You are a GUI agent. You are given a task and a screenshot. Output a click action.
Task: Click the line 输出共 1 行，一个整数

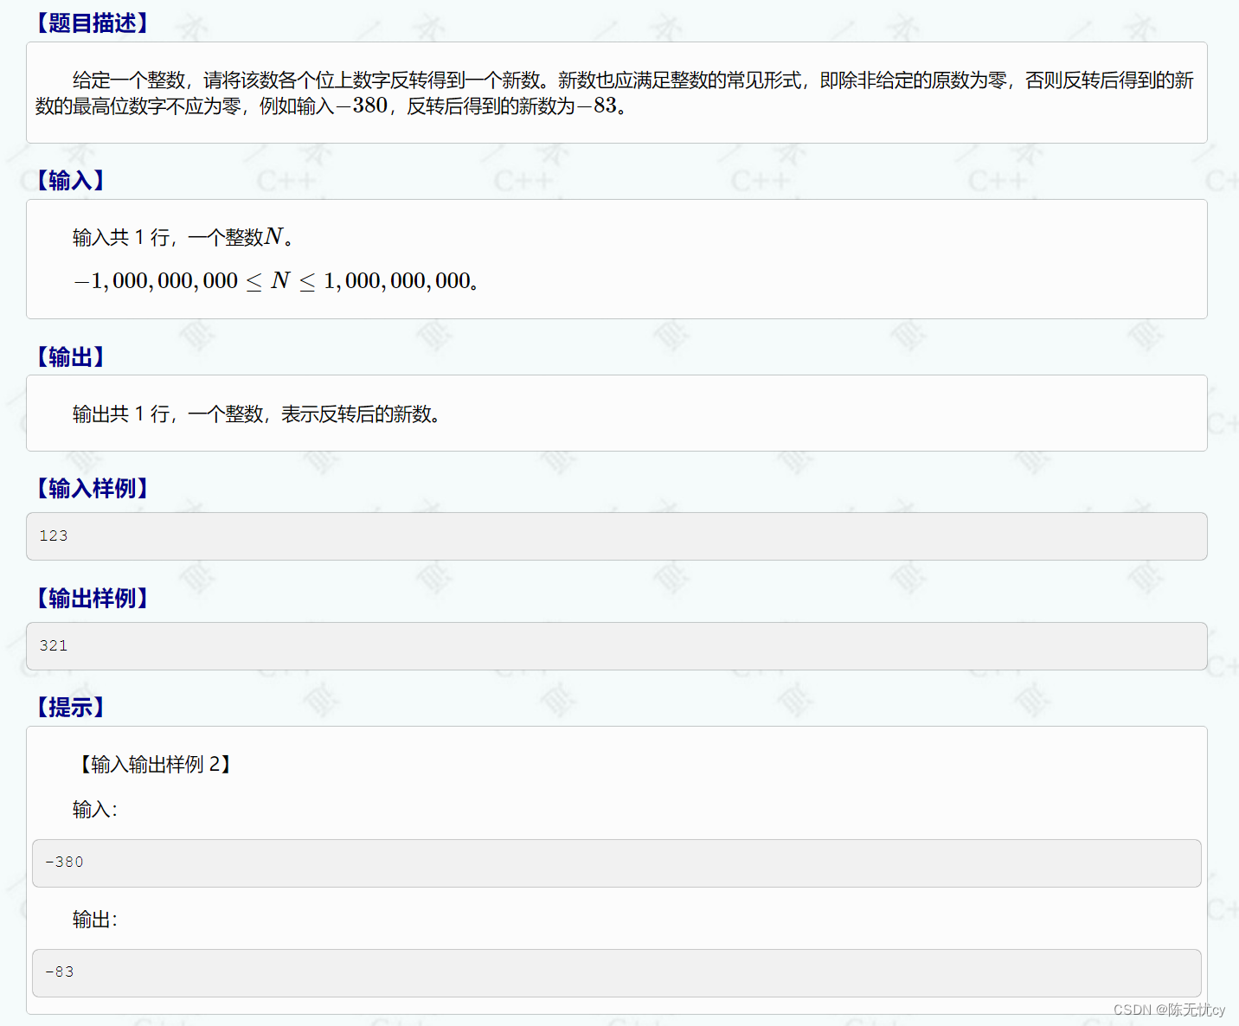click(x=256, y=414)
